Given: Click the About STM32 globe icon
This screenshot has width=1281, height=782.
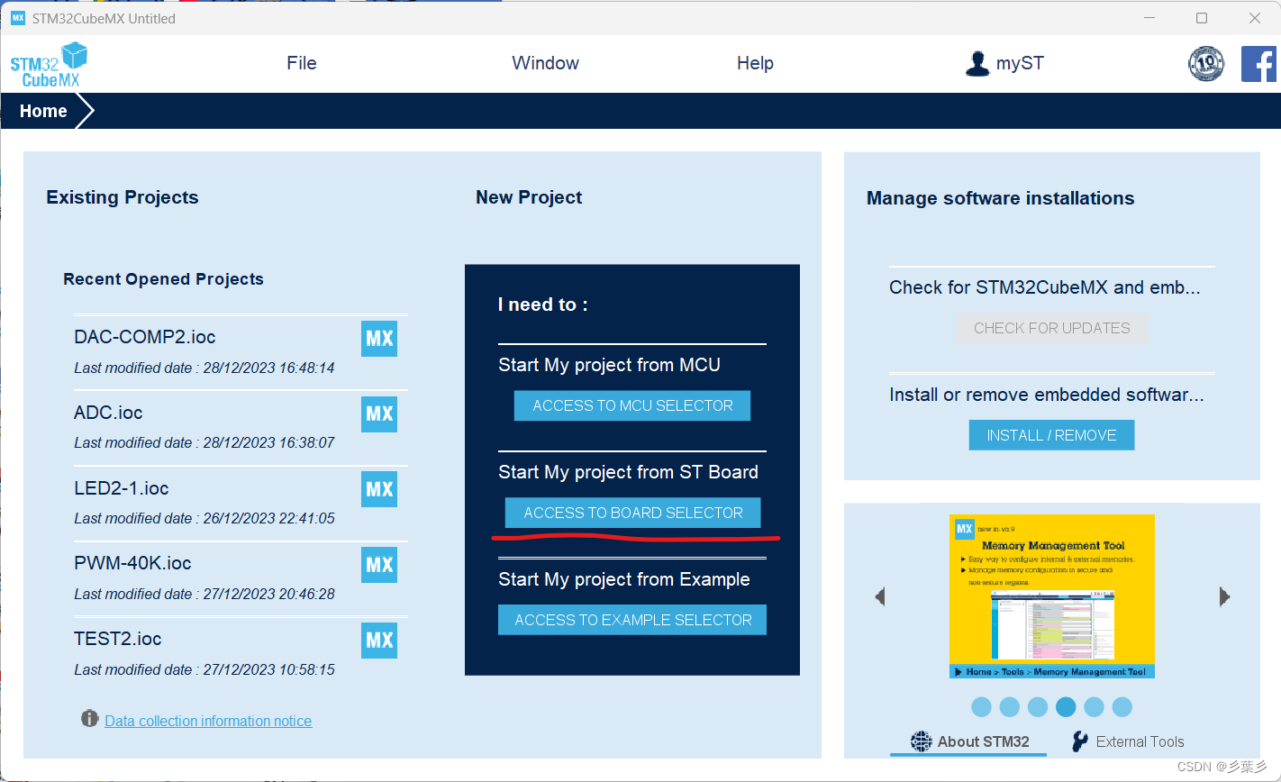Looking at the screenshot, I should tap(922, 741).
